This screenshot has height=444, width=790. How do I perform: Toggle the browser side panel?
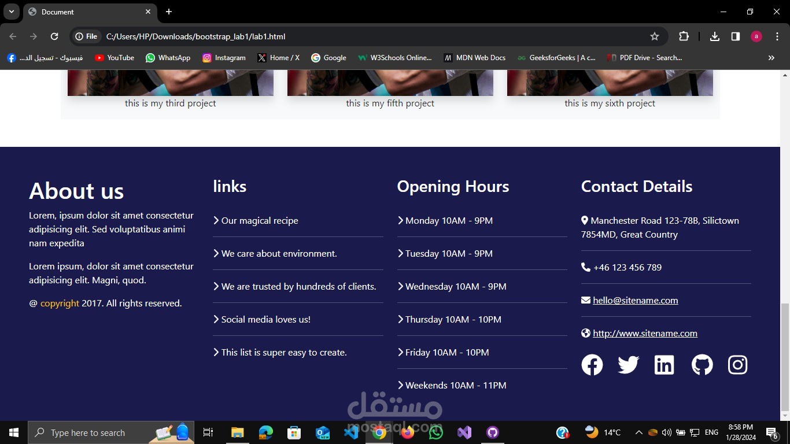736,36
